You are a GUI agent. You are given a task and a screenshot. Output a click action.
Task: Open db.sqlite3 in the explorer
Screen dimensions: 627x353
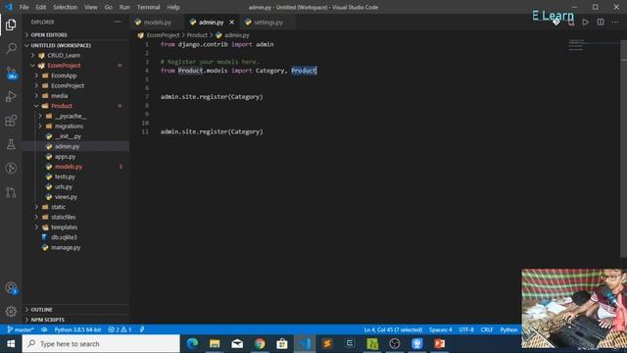[x=64, y=237]
